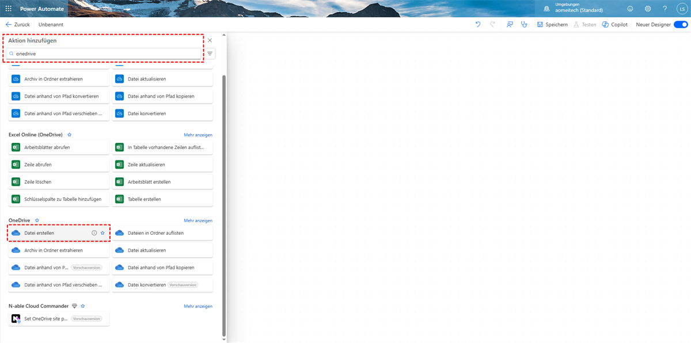Screen dimensions: 691x343
Task: Click the Umgebungen environment globe icon
Action: [546, 9]
